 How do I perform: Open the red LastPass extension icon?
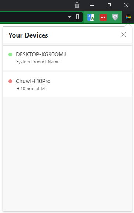(x=103, y=17)
